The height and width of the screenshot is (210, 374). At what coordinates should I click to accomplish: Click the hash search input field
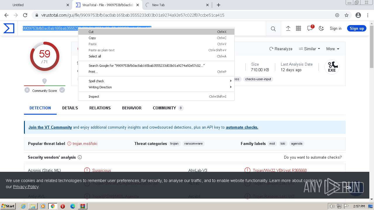(141, 28)
